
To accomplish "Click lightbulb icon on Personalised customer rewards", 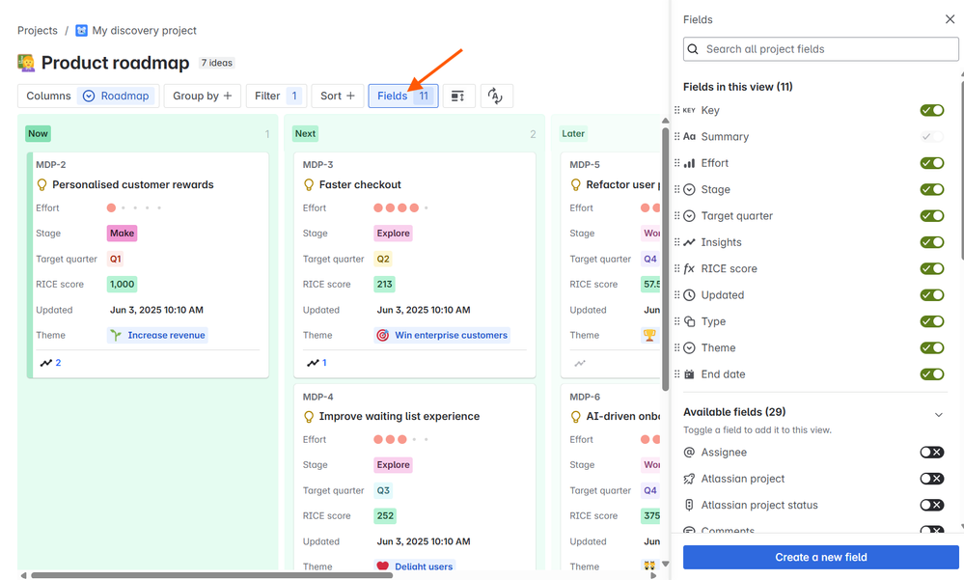I will point(41,184).
